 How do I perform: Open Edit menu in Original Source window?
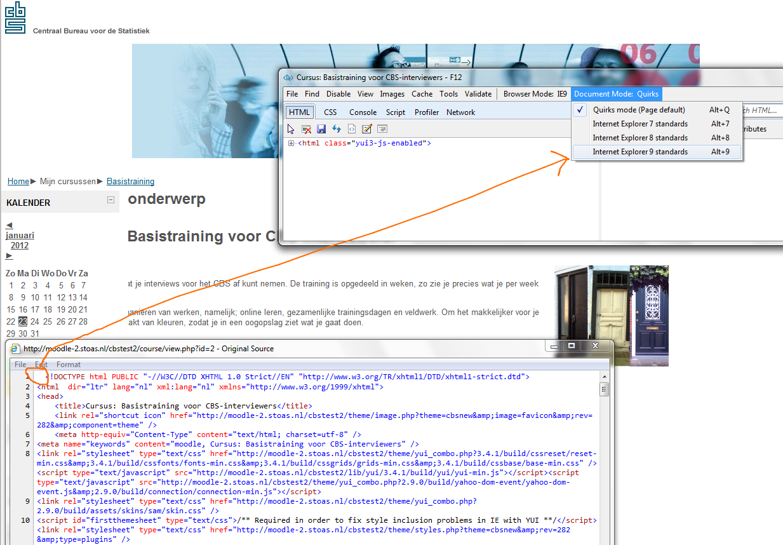(41, 365)
